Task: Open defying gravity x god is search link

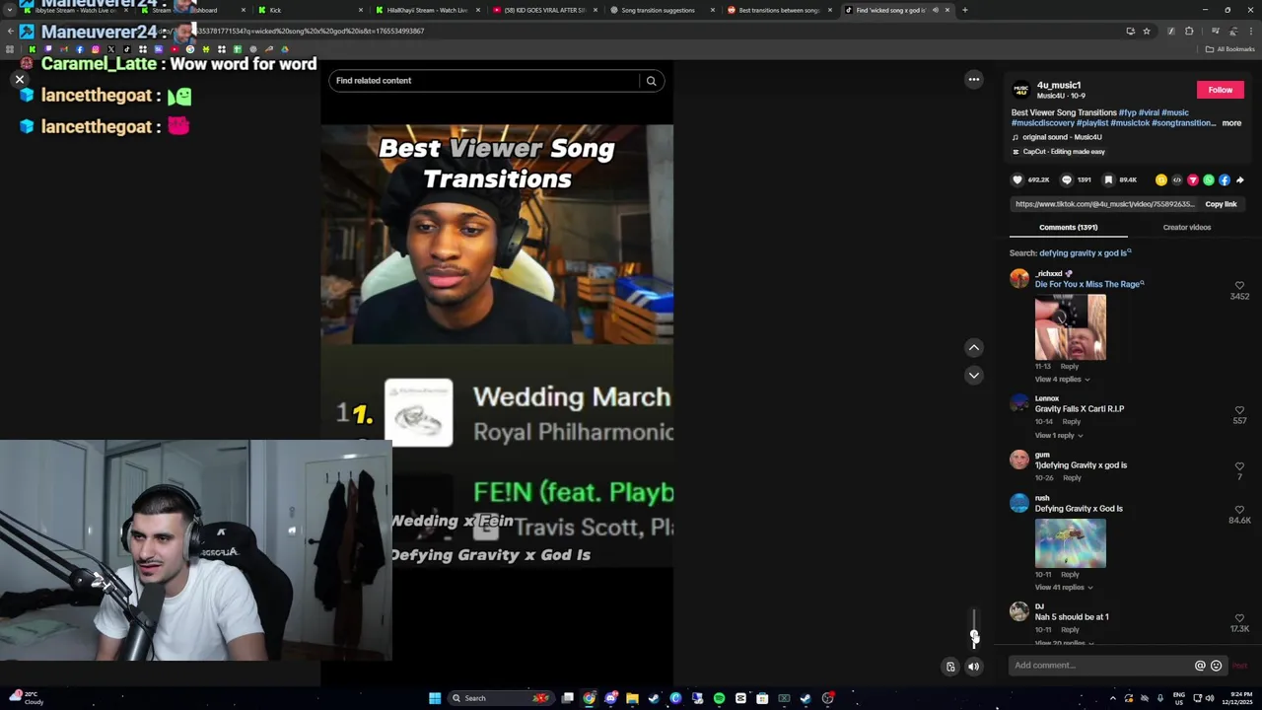Action: tap(1085, 253)
